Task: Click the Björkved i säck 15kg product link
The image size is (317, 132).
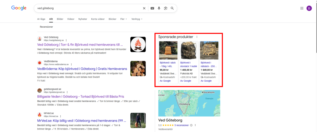Action: 168,64
